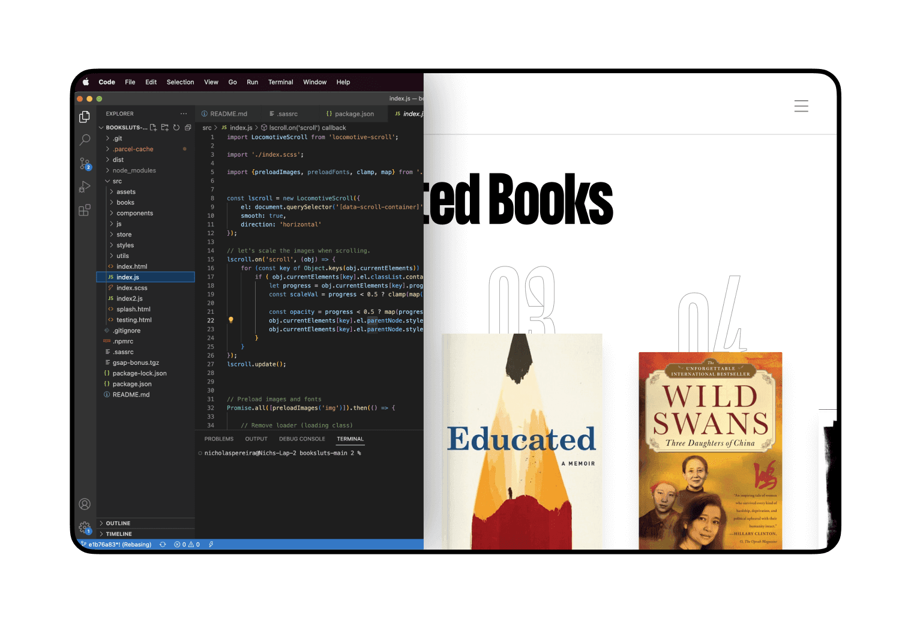
Task: Open gsap-bonus.tgz in the file tree
Action: [145, 362]
